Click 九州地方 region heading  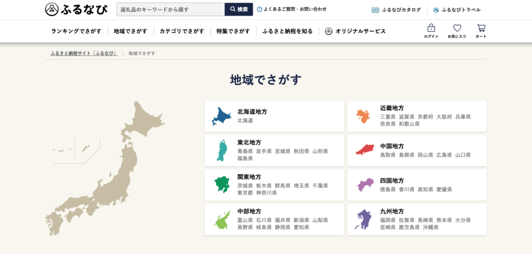click(392, 211)
